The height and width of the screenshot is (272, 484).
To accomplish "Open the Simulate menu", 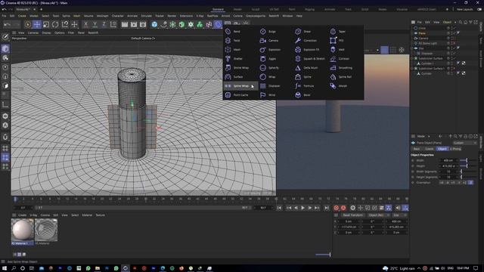I will coord(146,16).
